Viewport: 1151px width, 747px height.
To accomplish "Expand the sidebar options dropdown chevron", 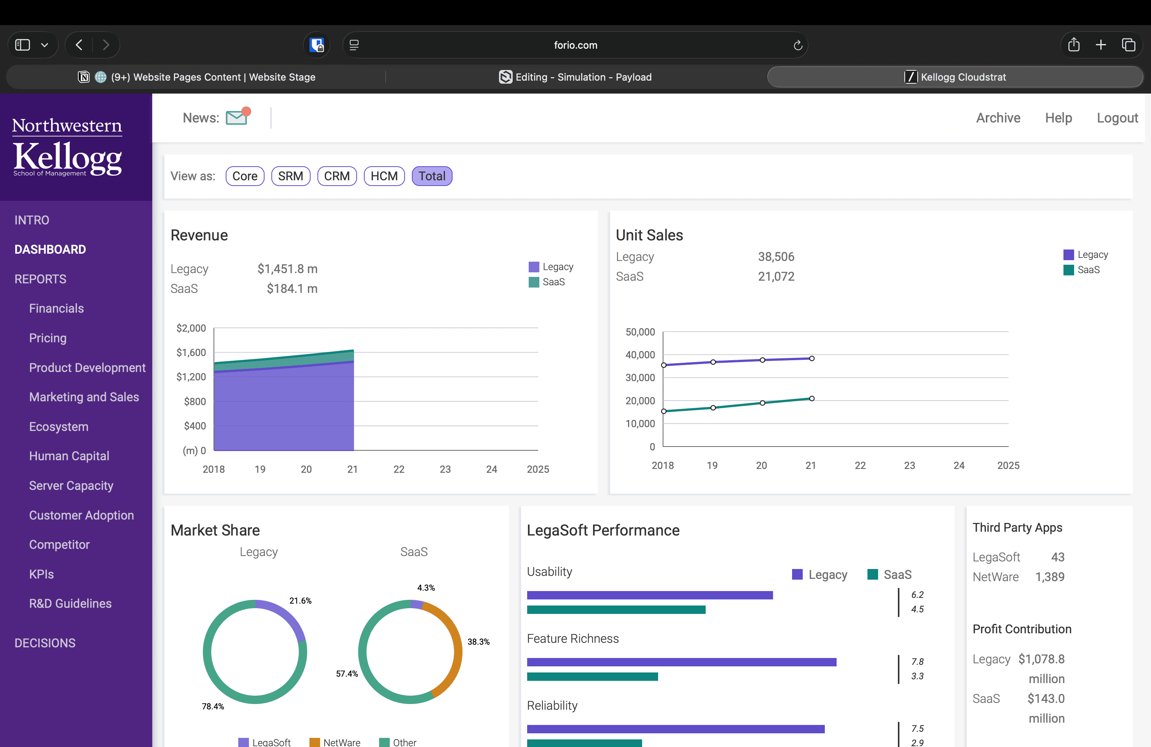I will coord(45,45).
